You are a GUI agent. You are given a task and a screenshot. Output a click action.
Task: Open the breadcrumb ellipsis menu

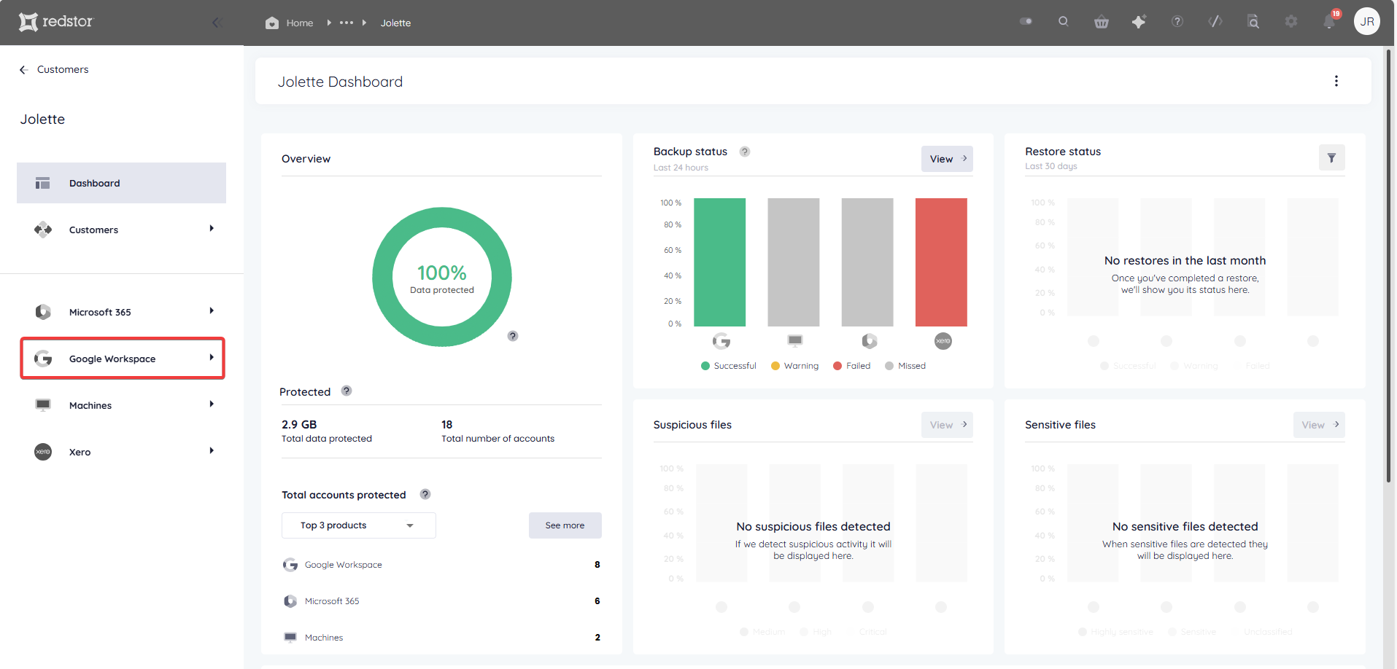tap(347, 23)
